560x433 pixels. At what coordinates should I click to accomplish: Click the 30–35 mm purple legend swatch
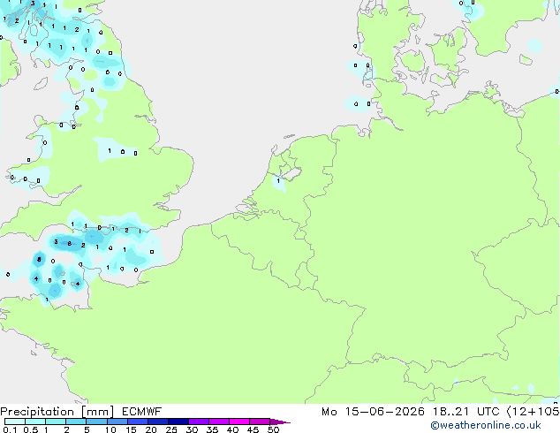point(199,422)
